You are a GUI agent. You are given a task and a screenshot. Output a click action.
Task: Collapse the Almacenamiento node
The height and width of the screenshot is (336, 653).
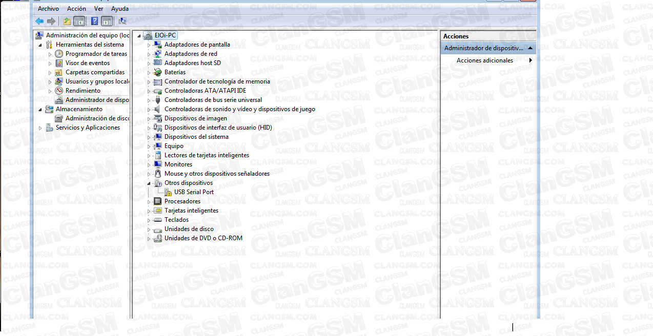pyautogui.click(x=41, y=109)
